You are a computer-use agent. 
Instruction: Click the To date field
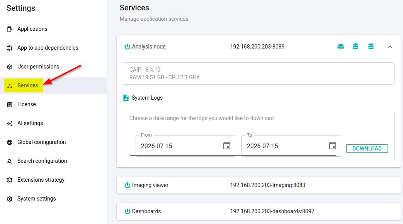coord(291,145)
